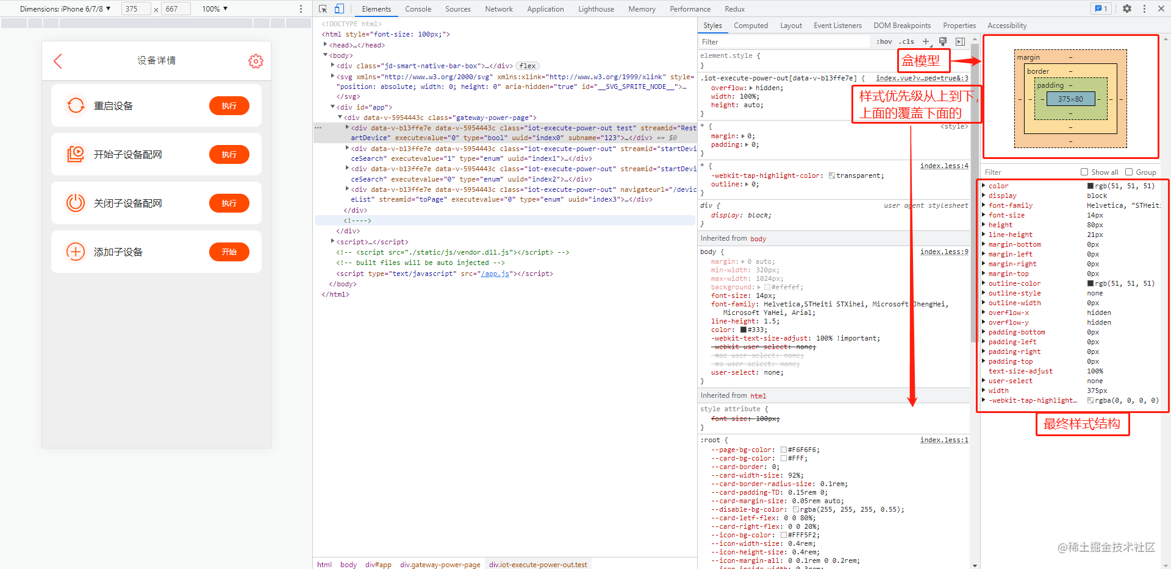1171x569 pixels.
Task: Open the /app.js script link
Action: click(495, 274)
